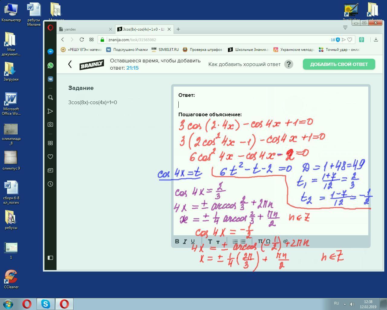Open SIMBILET.RU bookmark
387x310 pixels.
tap(165, 50)
